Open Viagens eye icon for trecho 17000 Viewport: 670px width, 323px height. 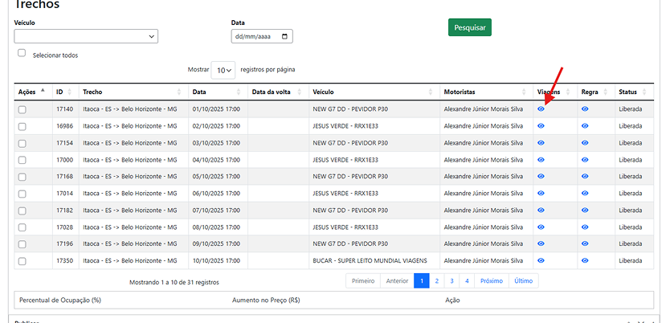tap(541, 160)
